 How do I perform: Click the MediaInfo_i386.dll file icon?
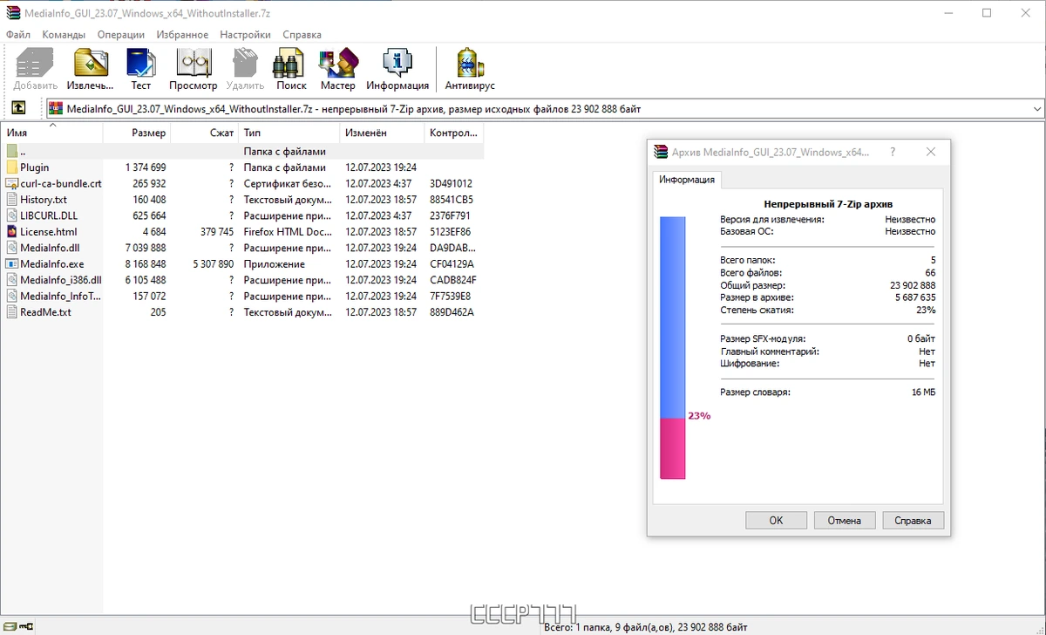12,280
